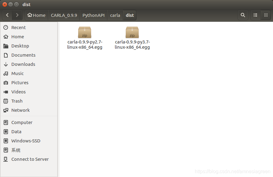
Task: Click the Windows-SSD drive icon in sidebar
Action: (x=6, y=141)
